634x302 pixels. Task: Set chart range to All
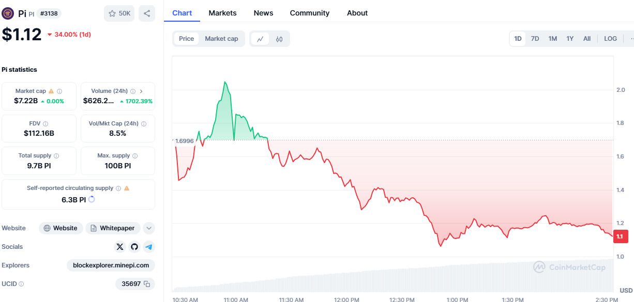click(587, 39)
